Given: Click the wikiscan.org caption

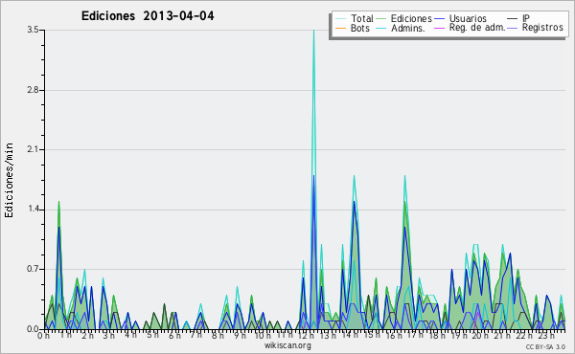Looking at the screenshot, I should click(287, 345).
